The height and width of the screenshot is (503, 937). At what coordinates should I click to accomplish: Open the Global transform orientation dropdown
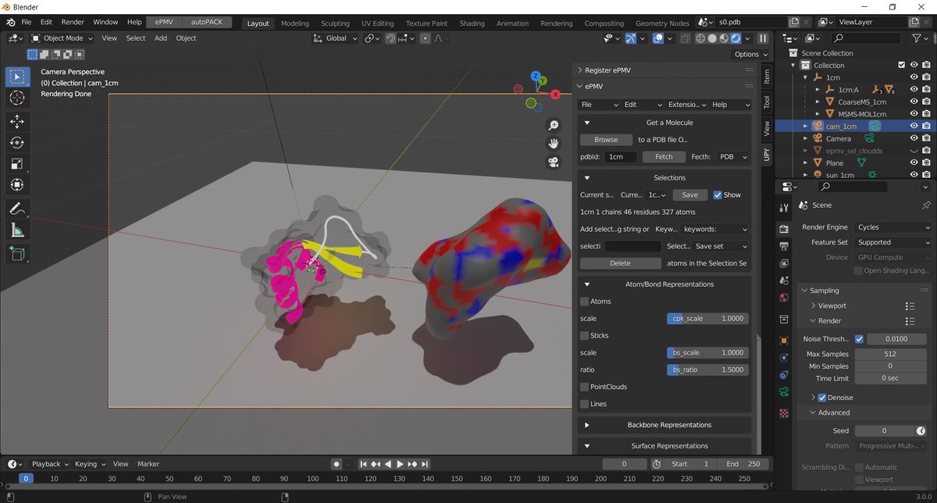(336, 38)
